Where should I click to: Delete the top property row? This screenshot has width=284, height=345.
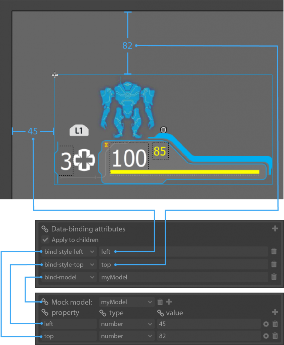[275, 336]
